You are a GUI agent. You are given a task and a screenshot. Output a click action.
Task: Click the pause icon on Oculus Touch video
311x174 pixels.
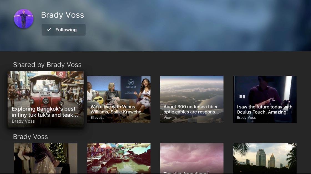pyautogui.click(x=242, y=97)
